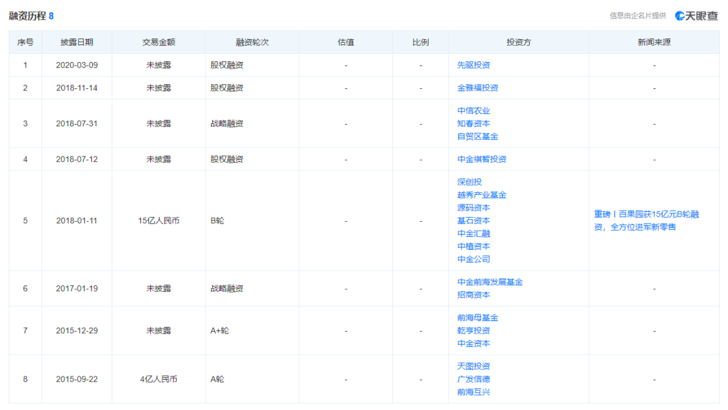Click 未披露 in the 2015-12-29 row
Screen dimensions: 728x410
tap(159, 330)
